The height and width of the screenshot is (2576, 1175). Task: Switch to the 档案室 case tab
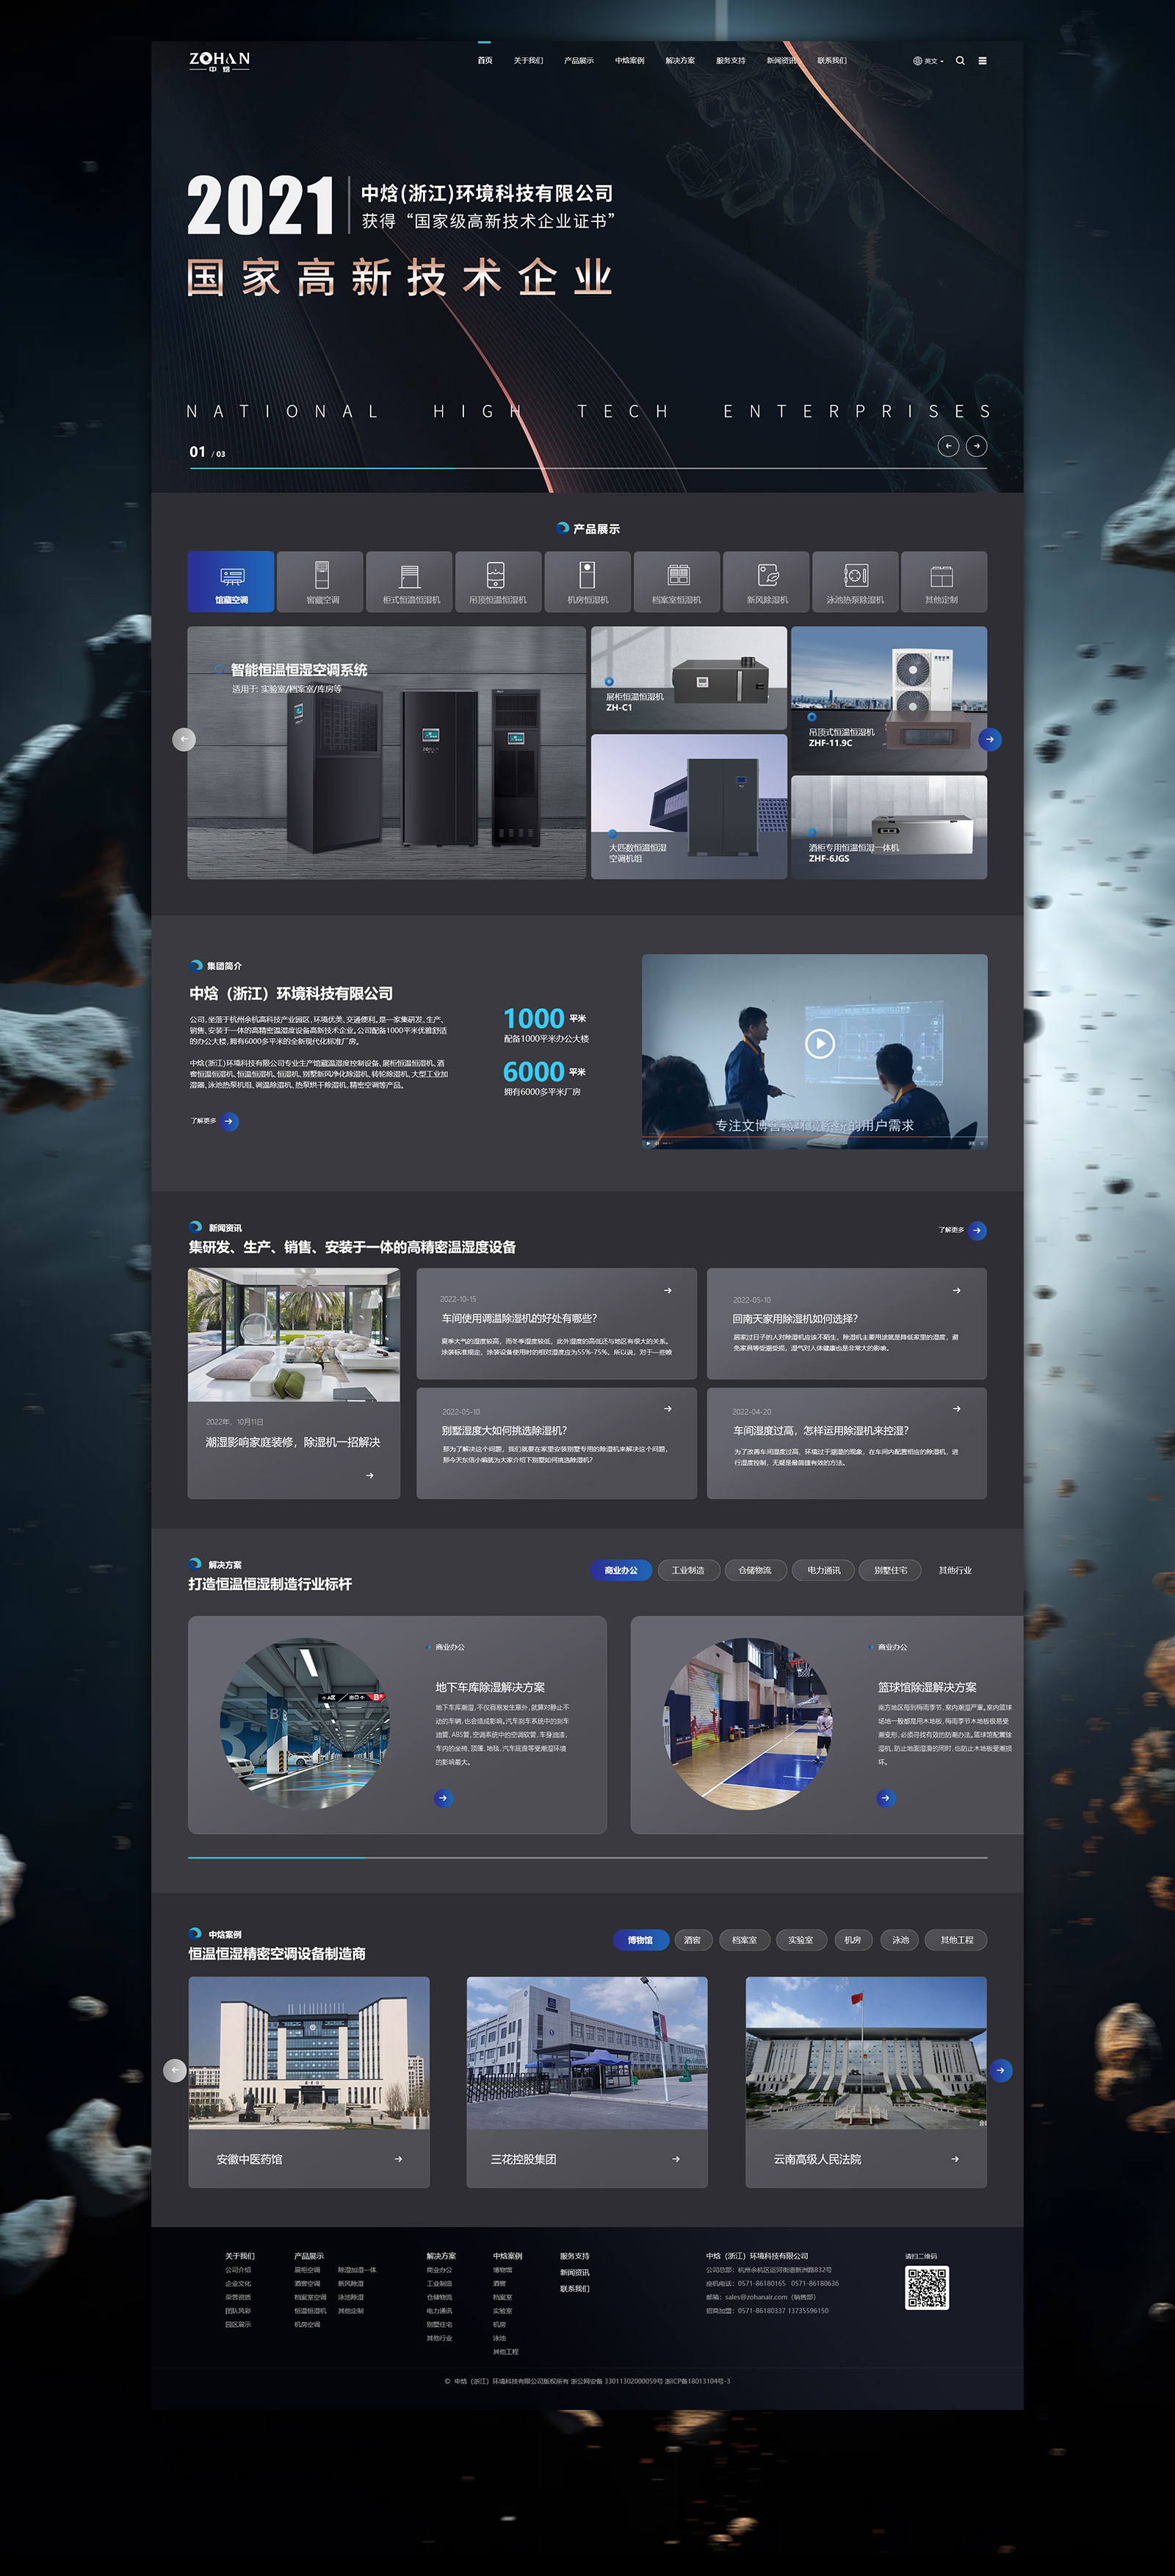745,1940
